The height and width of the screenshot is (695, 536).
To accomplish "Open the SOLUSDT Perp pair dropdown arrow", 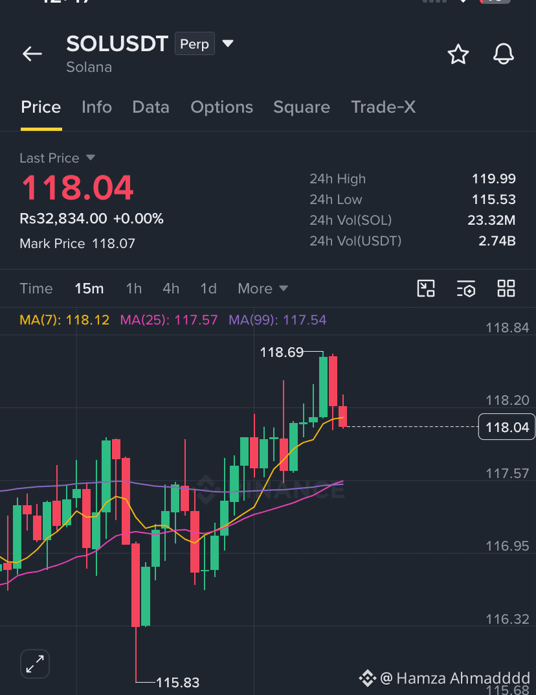I will coord(228,43).
